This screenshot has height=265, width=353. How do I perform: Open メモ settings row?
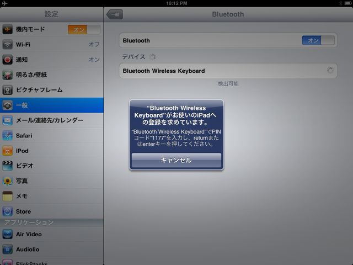point(51,196)
